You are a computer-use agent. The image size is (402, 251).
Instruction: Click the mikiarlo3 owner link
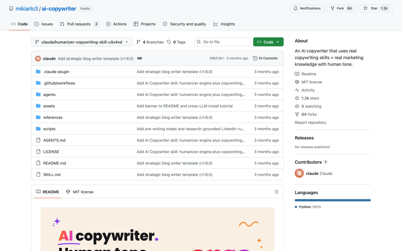(x=27, y=9)
